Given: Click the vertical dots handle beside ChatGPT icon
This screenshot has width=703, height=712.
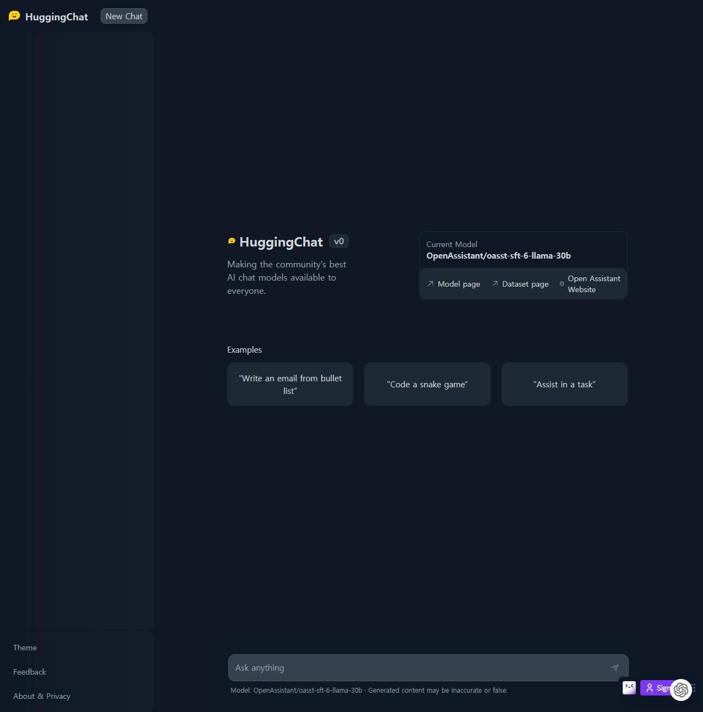Looking at the screenshot, I should pos(695,688).
